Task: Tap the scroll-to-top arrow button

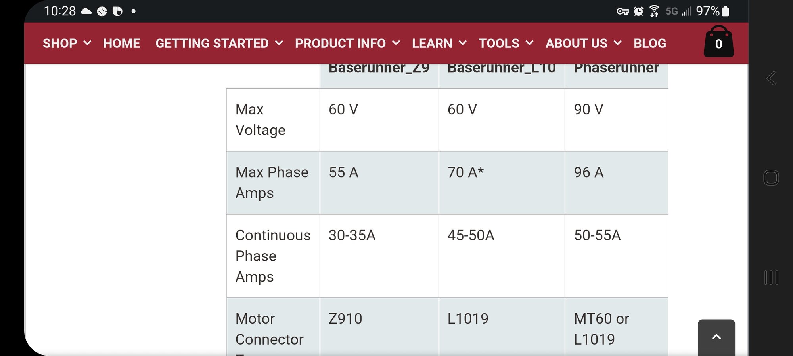Action: pos(716,337)
